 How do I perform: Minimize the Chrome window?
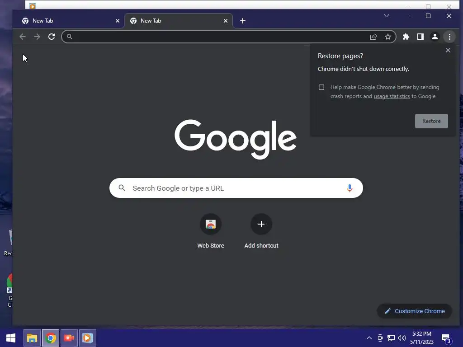coord(407,16)
